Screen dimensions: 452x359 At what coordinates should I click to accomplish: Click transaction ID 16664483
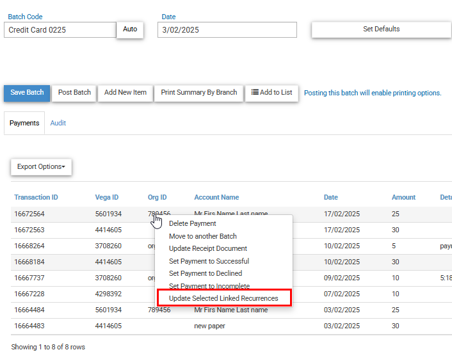[x=29, y=326]
